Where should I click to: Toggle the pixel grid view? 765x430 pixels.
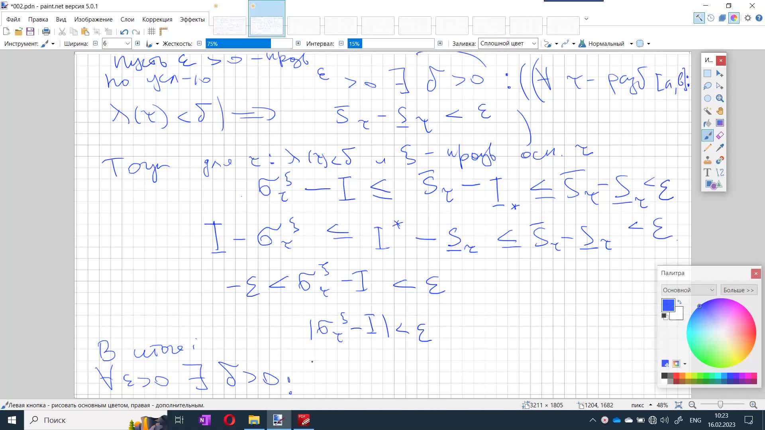[x=151, y=31]
